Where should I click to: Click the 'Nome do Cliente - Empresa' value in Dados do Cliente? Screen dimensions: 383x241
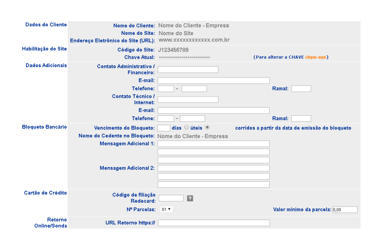click(x=194, y=25)
